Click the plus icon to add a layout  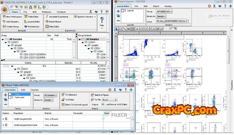[x=118, y=11]
